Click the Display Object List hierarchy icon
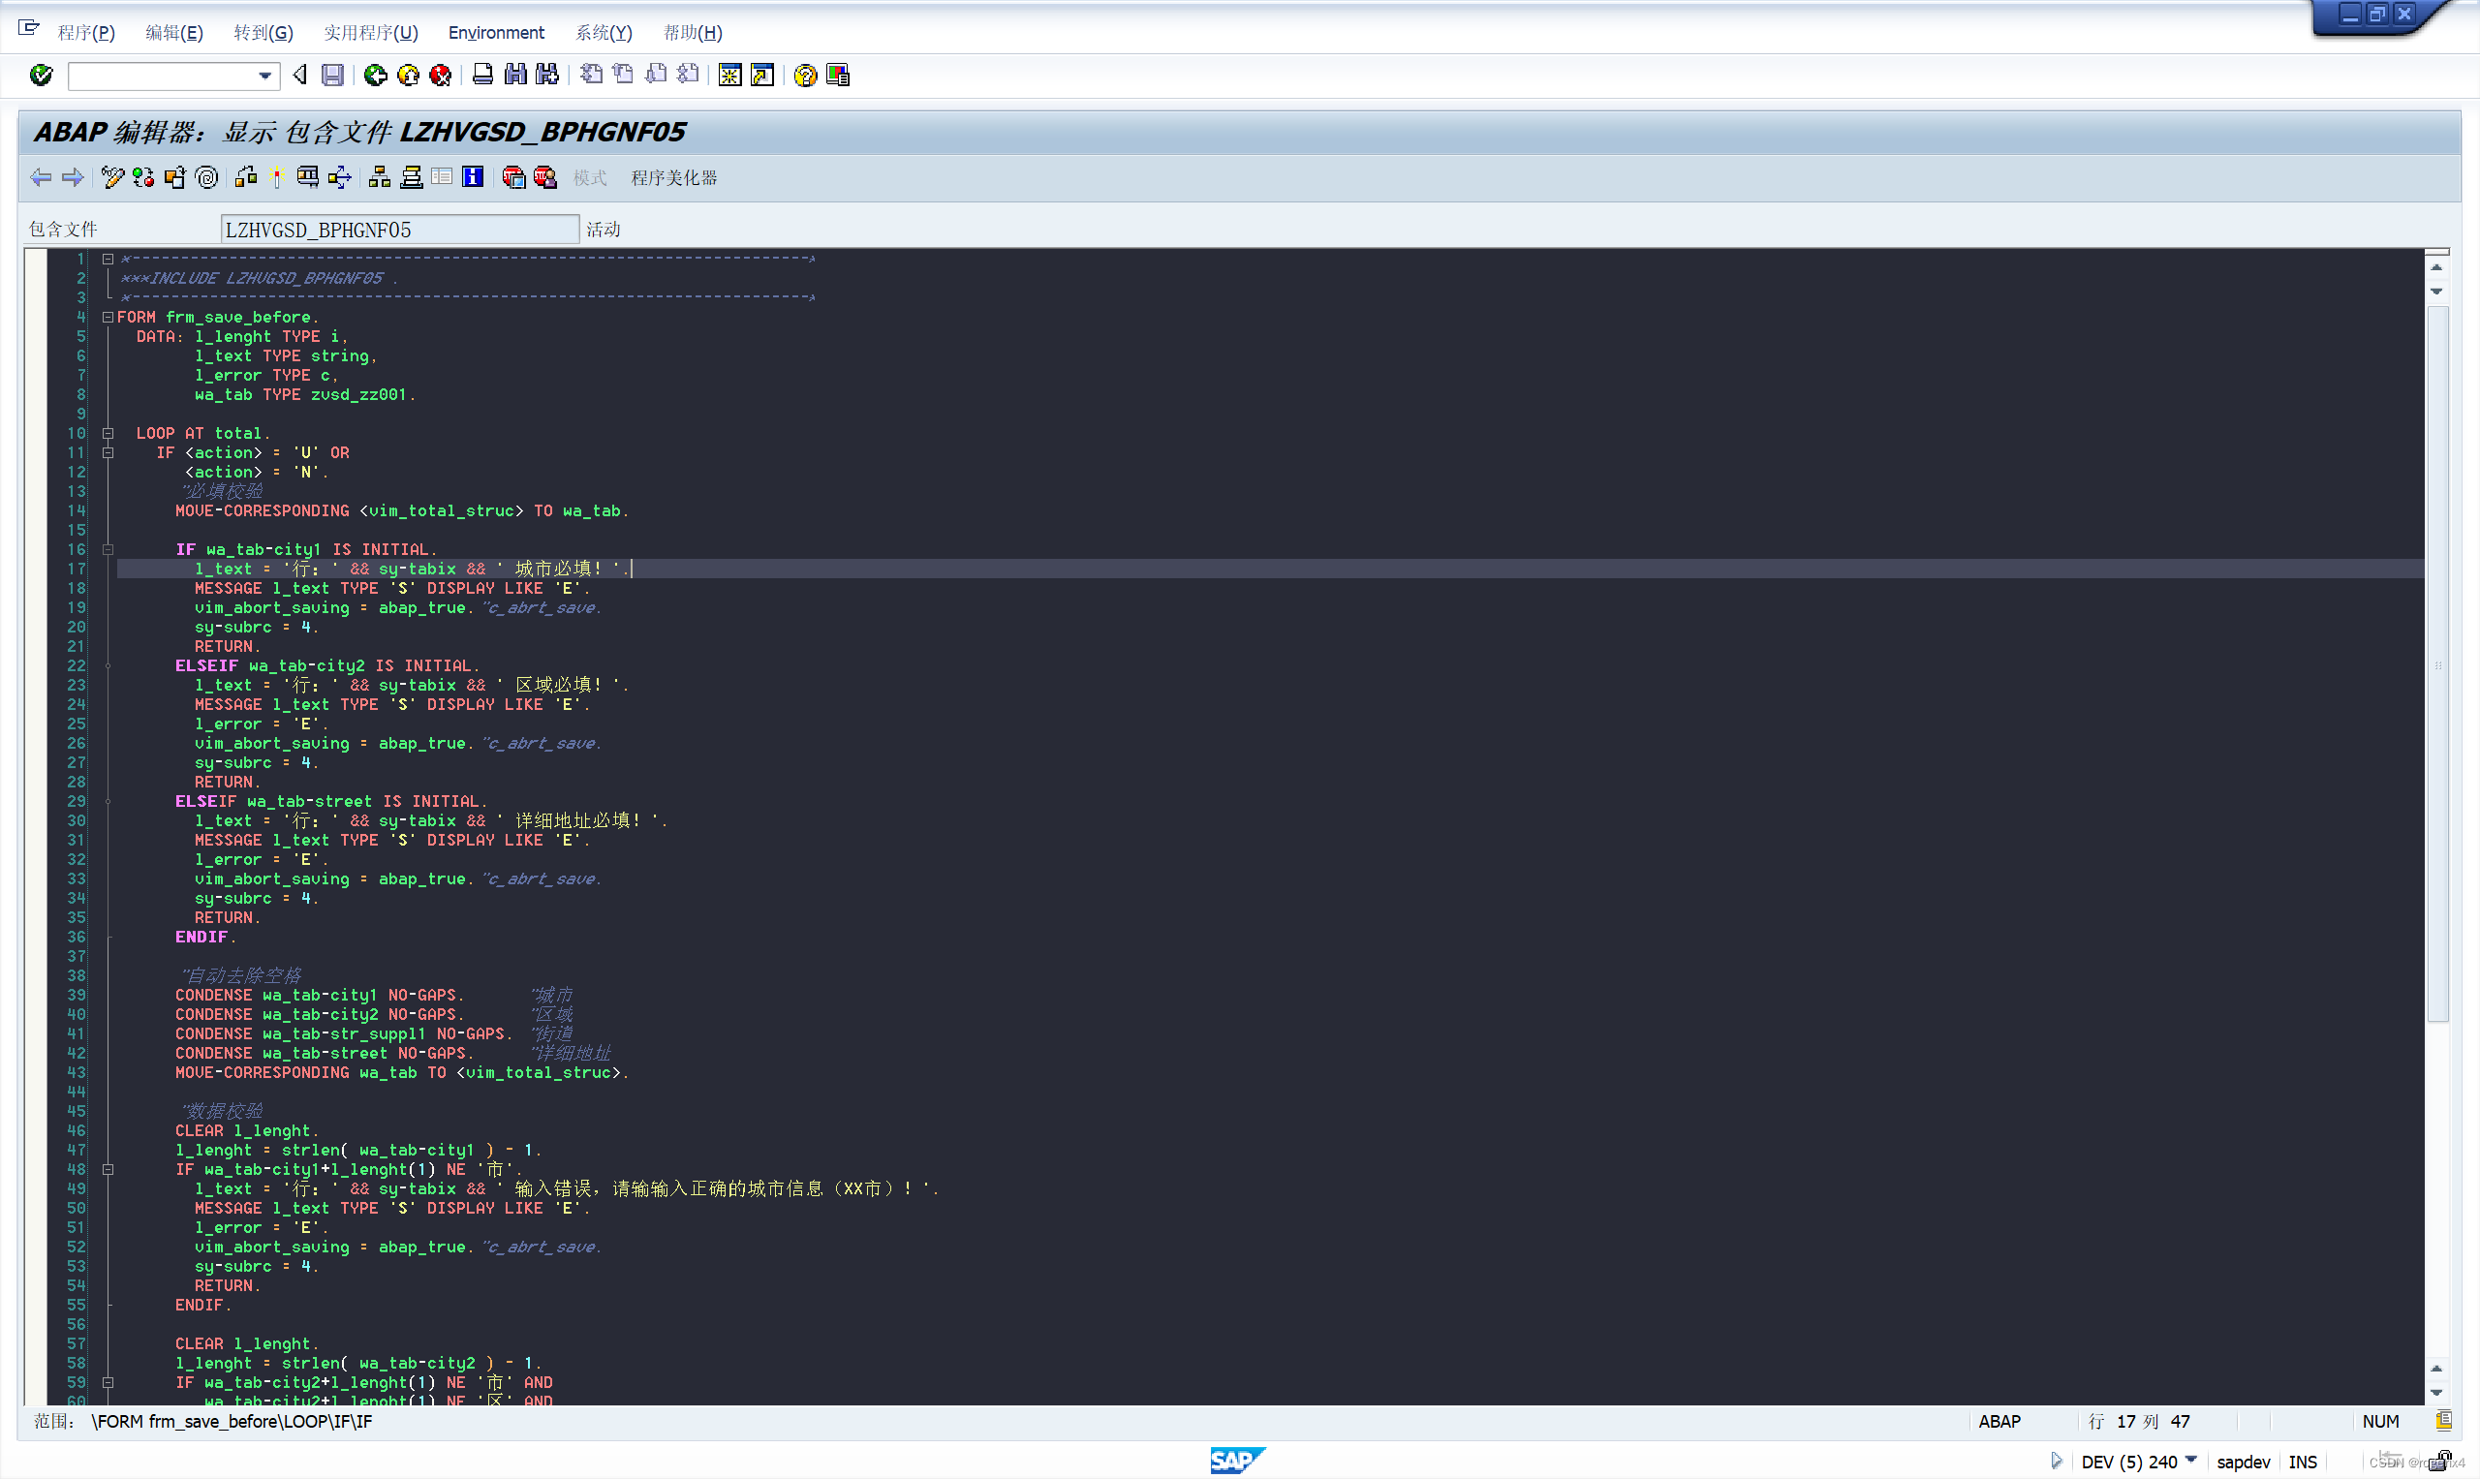Screen dimensions: 2480x1479 [380, 177]
